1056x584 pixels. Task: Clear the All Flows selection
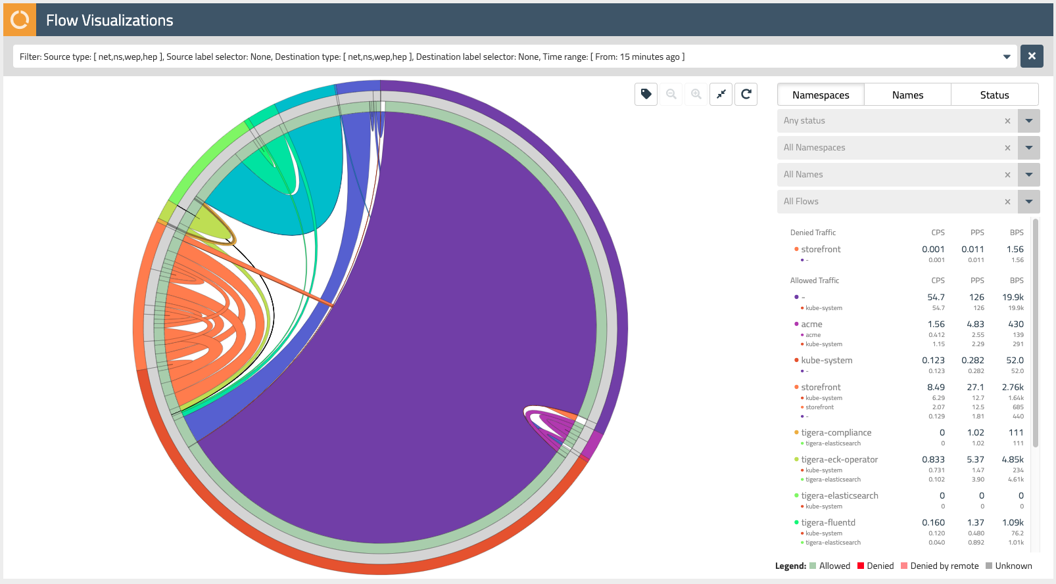point(1007,202)
